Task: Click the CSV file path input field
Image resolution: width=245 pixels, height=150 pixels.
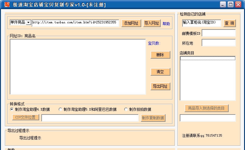Action: click(90, 118)
